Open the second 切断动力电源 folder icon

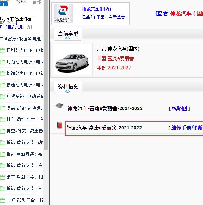tap(3, 62)
